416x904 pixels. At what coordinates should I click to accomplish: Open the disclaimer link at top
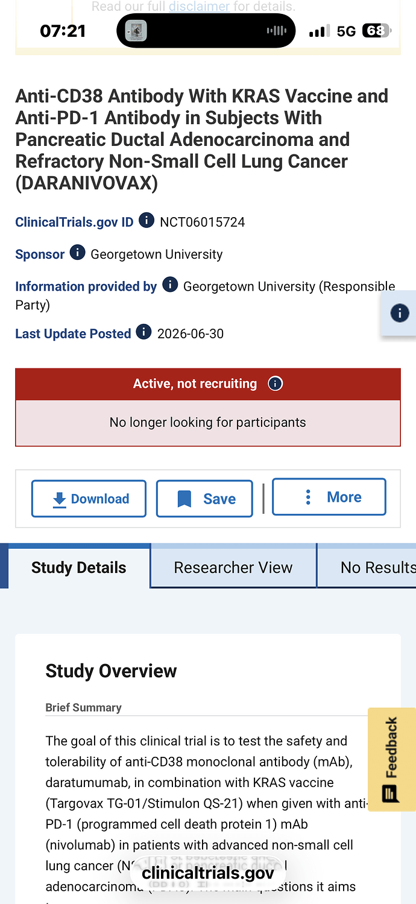[199, 7]
